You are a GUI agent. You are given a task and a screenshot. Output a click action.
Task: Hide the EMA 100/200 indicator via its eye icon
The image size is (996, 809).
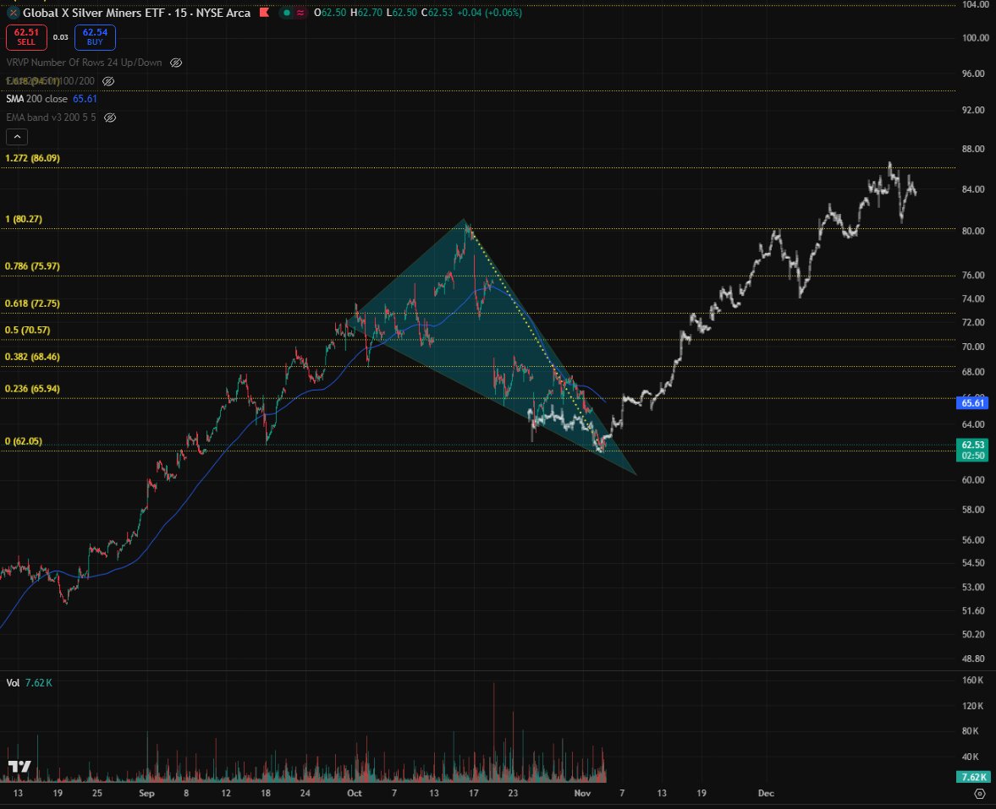tap(107, 81)
